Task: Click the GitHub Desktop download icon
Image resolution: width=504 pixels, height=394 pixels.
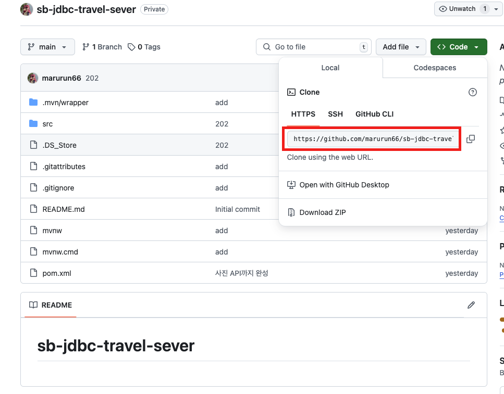Action: [x=291, y=185]
